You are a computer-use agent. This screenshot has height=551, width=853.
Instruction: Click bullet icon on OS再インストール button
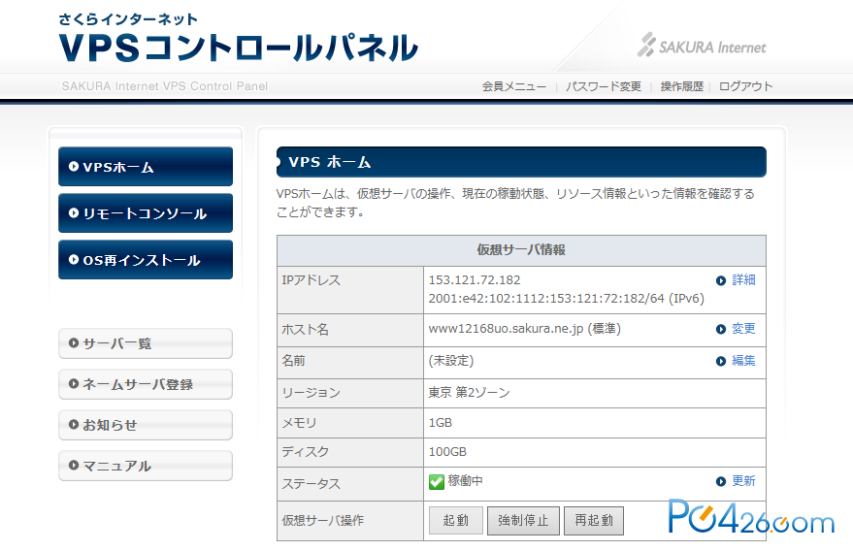[x=74, y=260]
